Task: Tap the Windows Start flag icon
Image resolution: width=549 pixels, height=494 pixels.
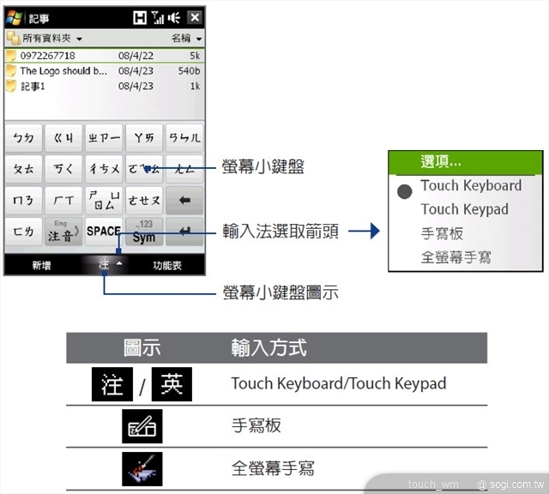Action: click(x=15, y=17)
